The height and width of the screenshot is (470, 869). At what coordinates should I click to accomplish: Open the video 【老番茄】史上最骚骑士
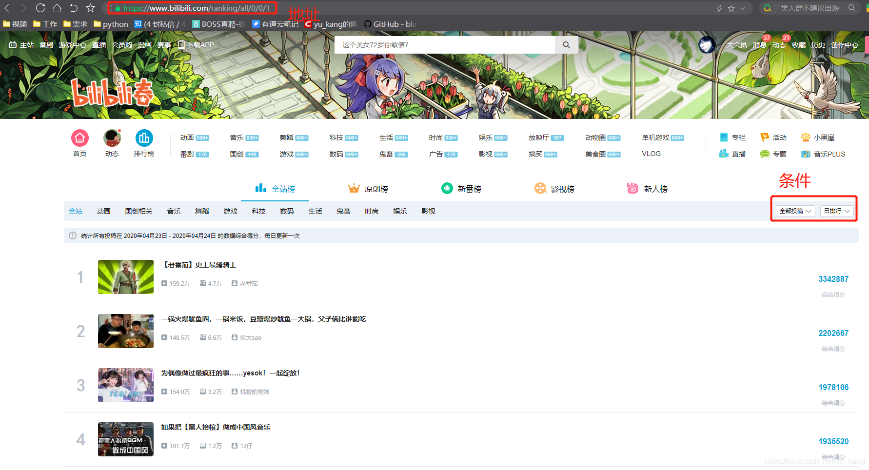199,265
